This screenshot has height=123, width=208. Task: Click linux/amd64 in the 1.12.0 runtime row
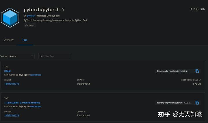tap(83, 115)
